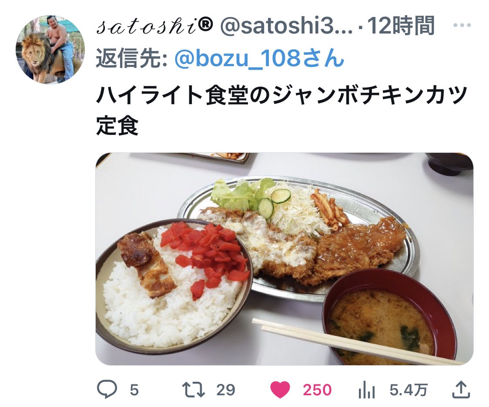Tap the retweet count 29
Viewport: 489px width, 407px height.
226,390
